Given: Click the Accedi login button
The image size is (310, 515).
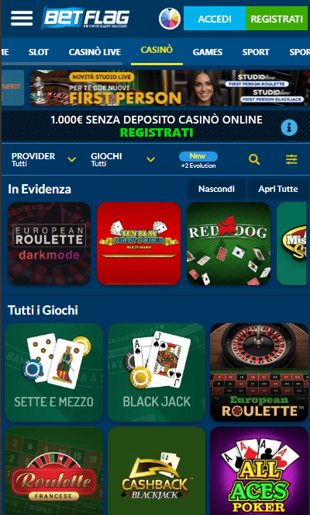Looking at the screenshot, I should click(215, 19).
